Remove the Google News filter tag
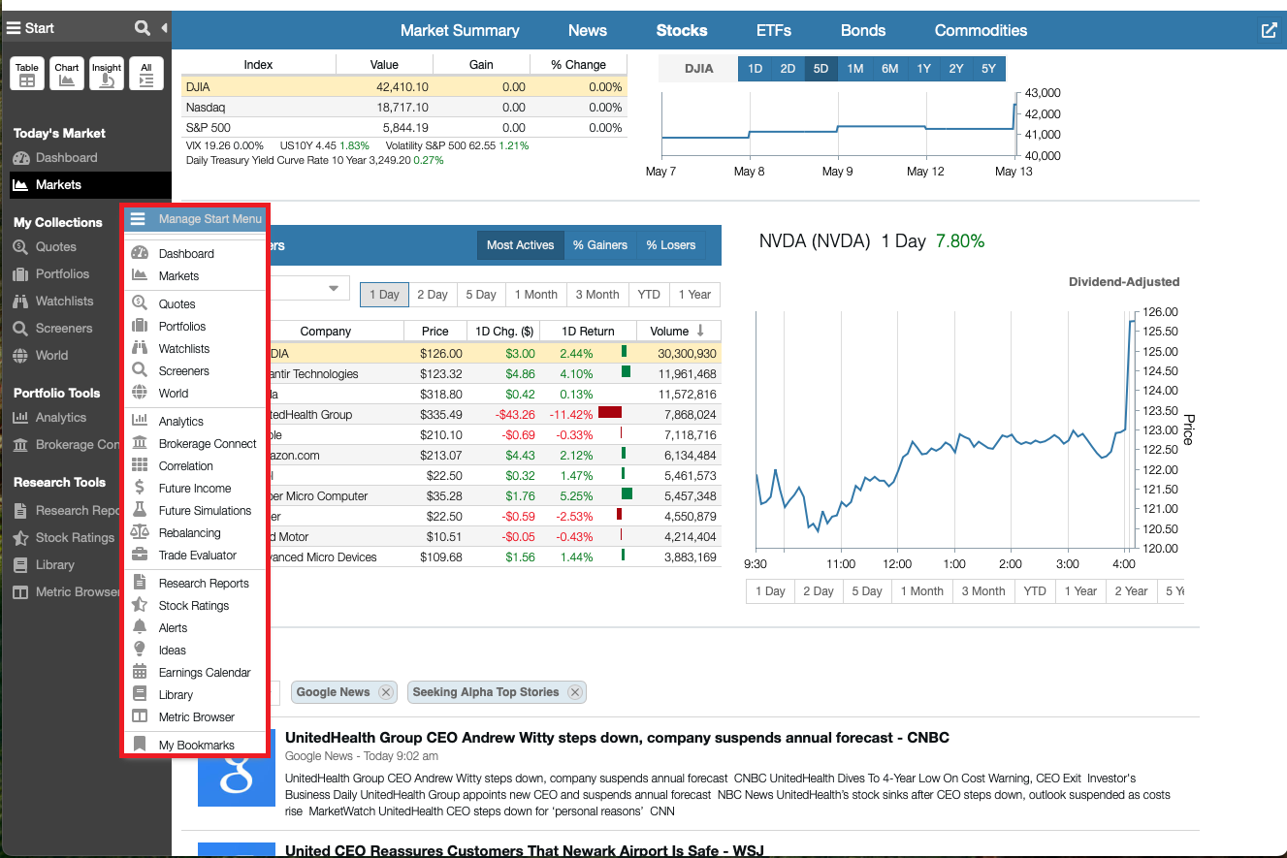Image resolution: width=1287 pixels, height=858 pixels. tap(386, 692)
